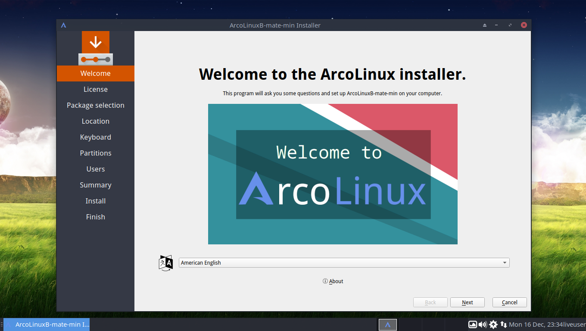Select first workspace in the switcher
Viewport: 586px width, 331px height.
pyautogui.click(x=388, y=325)
